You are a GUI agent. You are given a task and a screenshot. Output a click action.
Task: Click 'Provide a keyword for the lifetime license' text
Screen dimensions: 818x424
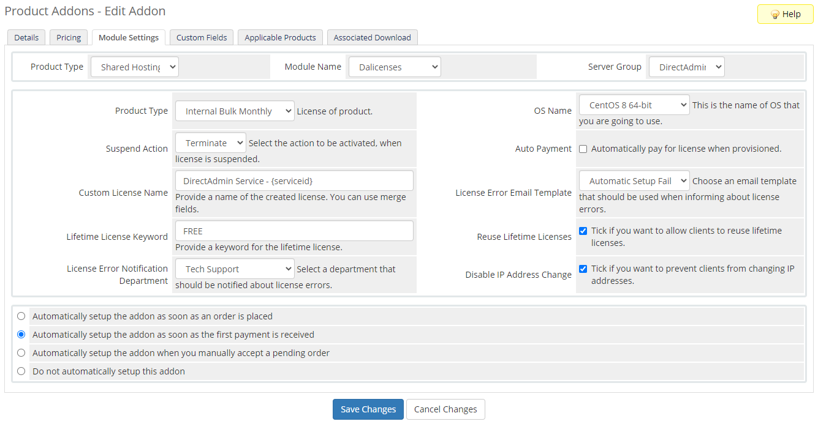[259, 248]
